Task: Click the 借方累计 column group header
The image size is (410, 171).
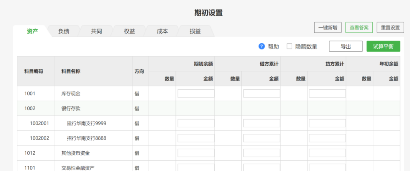Action: click(x=269, y=63)
